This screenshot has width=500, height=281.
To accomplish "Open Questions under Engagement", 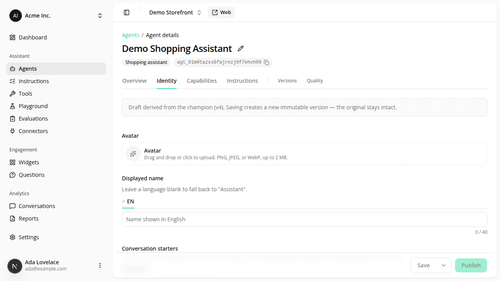I will 56,175.
